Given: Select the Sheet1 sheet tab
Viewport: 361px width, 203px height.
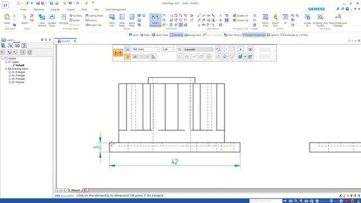Looking at the screenshot, I should [76, 191].
